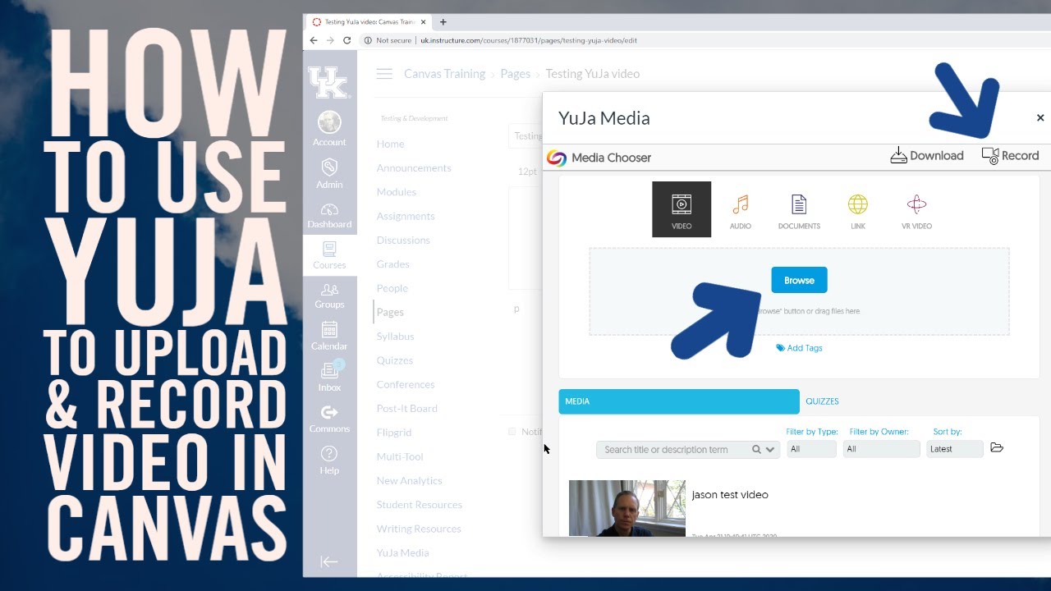Screen dimensions: 1051x591
Task: Open Help in the Canvas sidebar
Action: 329,460
